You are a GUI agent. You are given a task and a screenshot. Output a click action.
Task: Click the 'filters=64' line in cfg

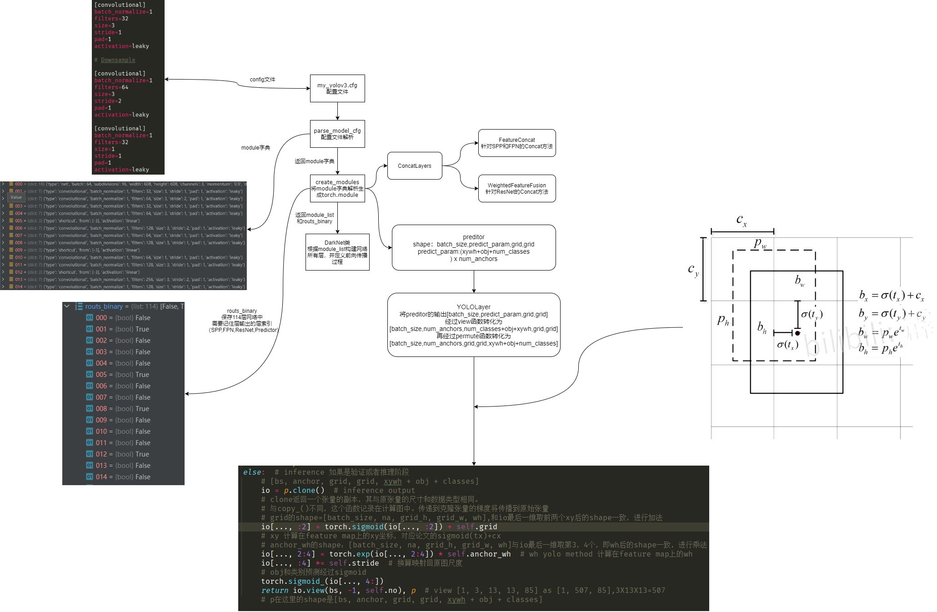pyautogui.click(x=111, y=87)
